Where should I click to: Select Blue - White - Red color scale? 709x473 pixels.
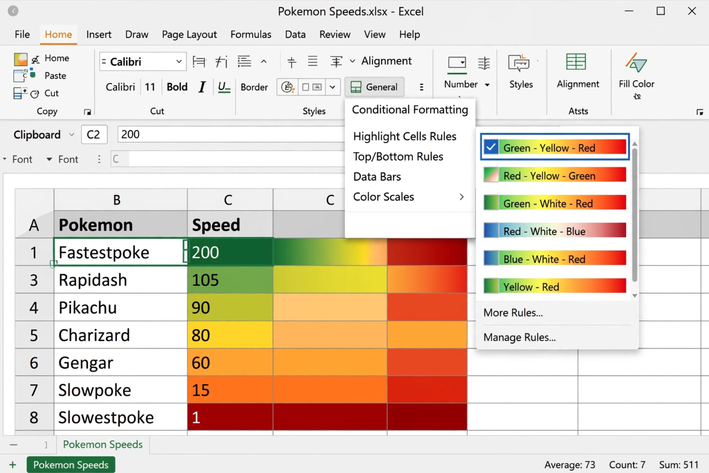[555, 259]
